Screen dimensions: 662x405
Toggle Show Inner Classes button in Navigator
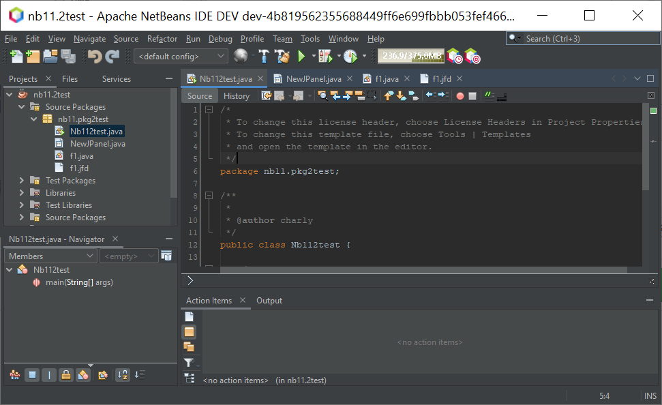coord(83,374)
